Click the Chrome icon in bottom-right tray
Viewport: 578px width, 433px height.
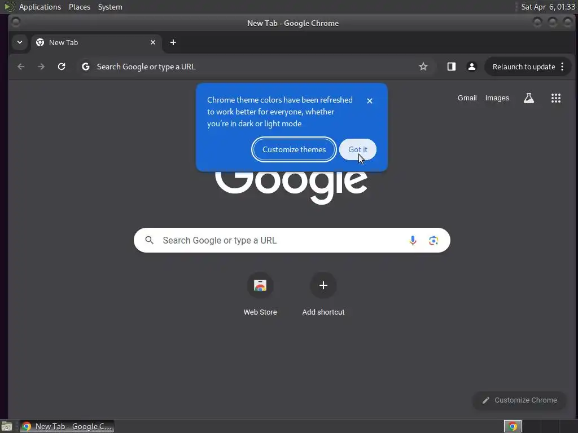(513, 426)
